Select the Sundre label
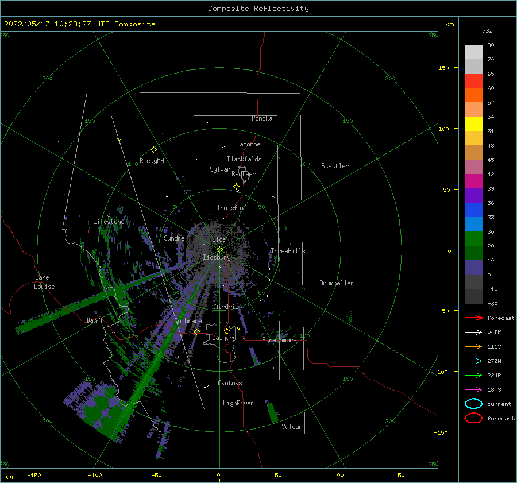The height and width of the screenshot is (483, 517). [174, 238]
